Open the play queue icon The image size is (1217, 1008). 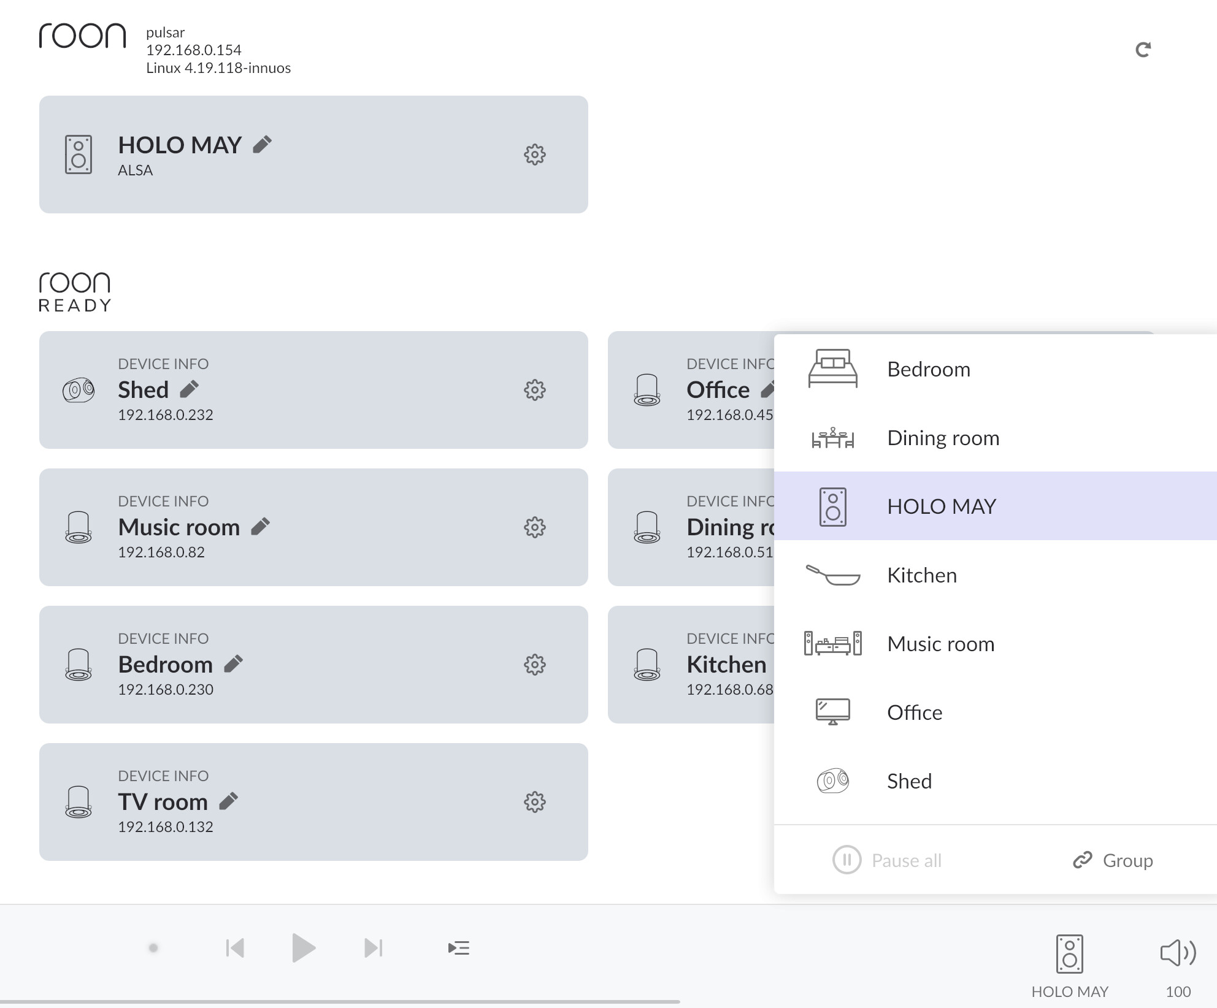tap(458, 948)
